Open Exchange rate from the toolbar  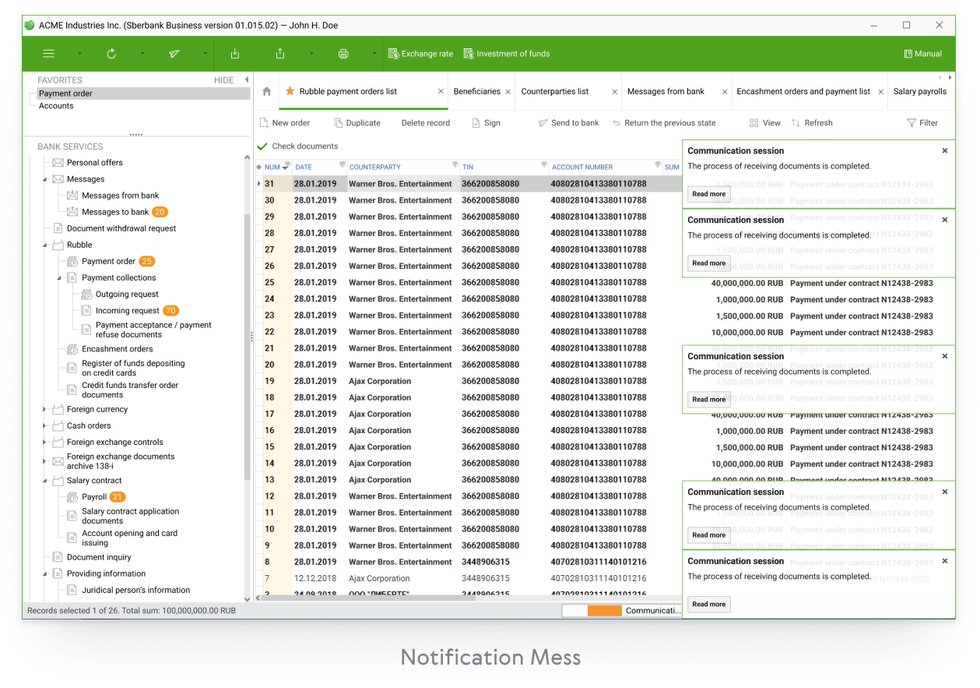pyautogui.click(x=420, y=54)
